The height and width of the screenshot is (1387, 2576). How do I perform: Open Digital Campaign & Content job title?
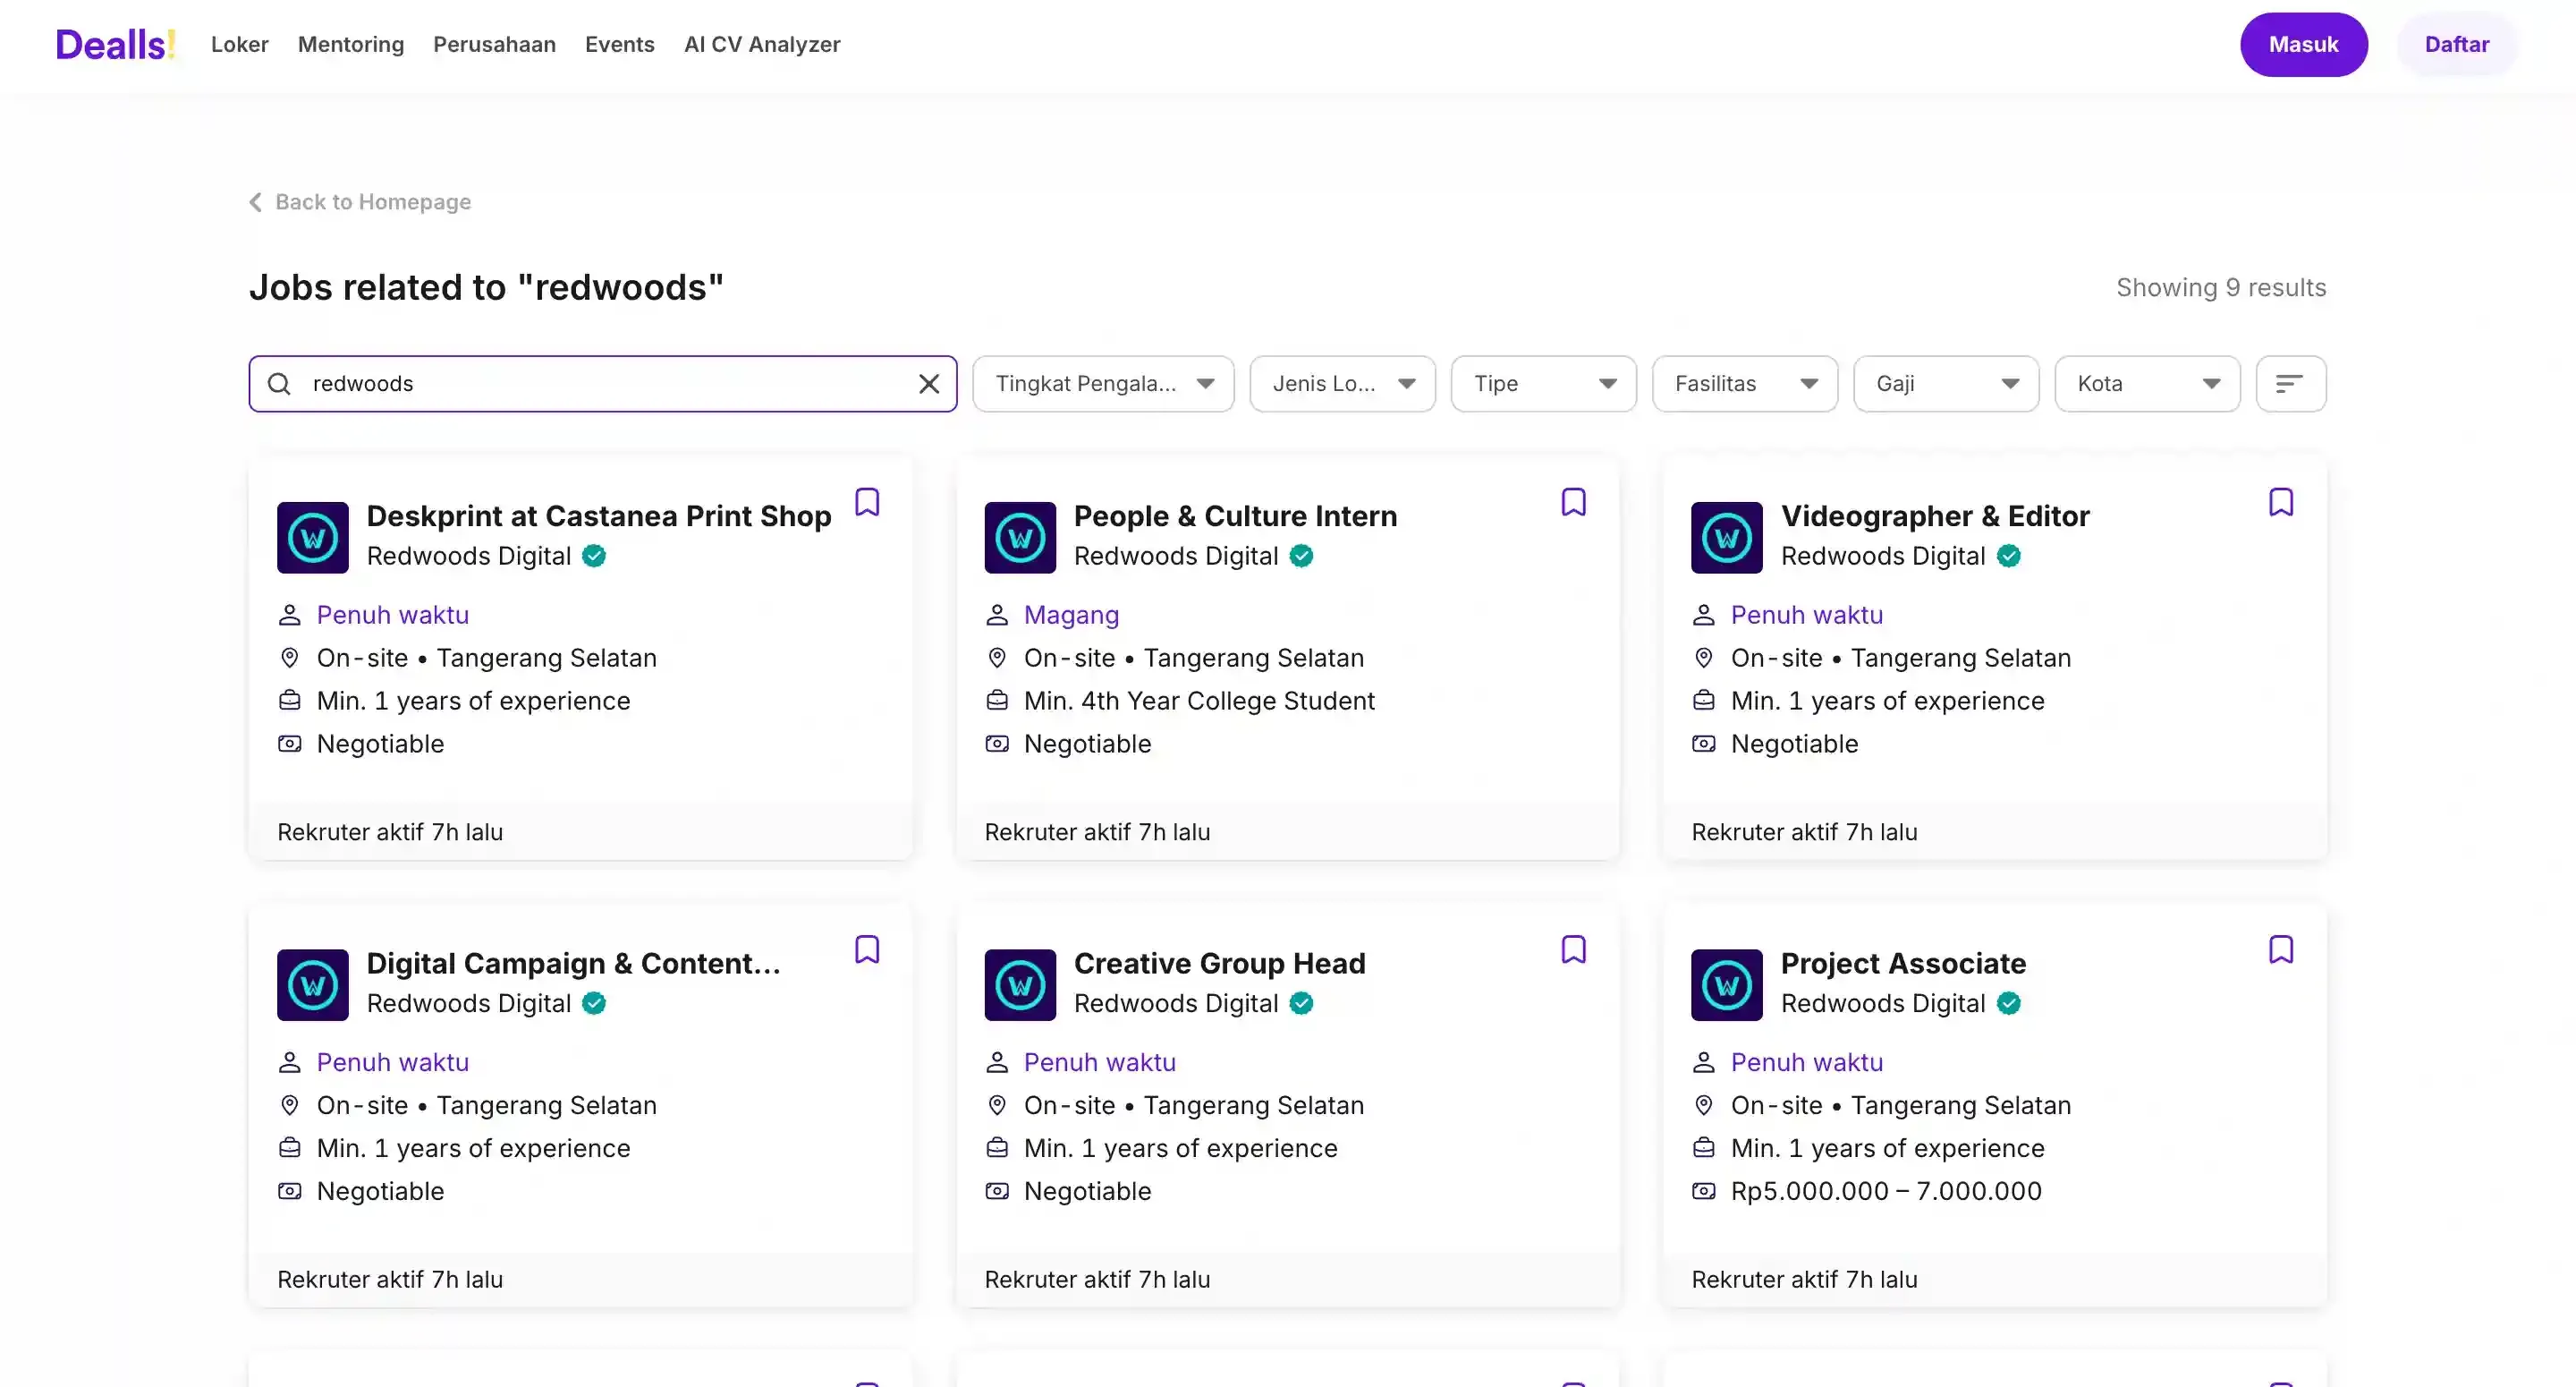(573, 963)
